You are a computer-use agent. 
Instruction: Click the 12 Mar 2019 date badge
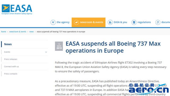point(59,46)
